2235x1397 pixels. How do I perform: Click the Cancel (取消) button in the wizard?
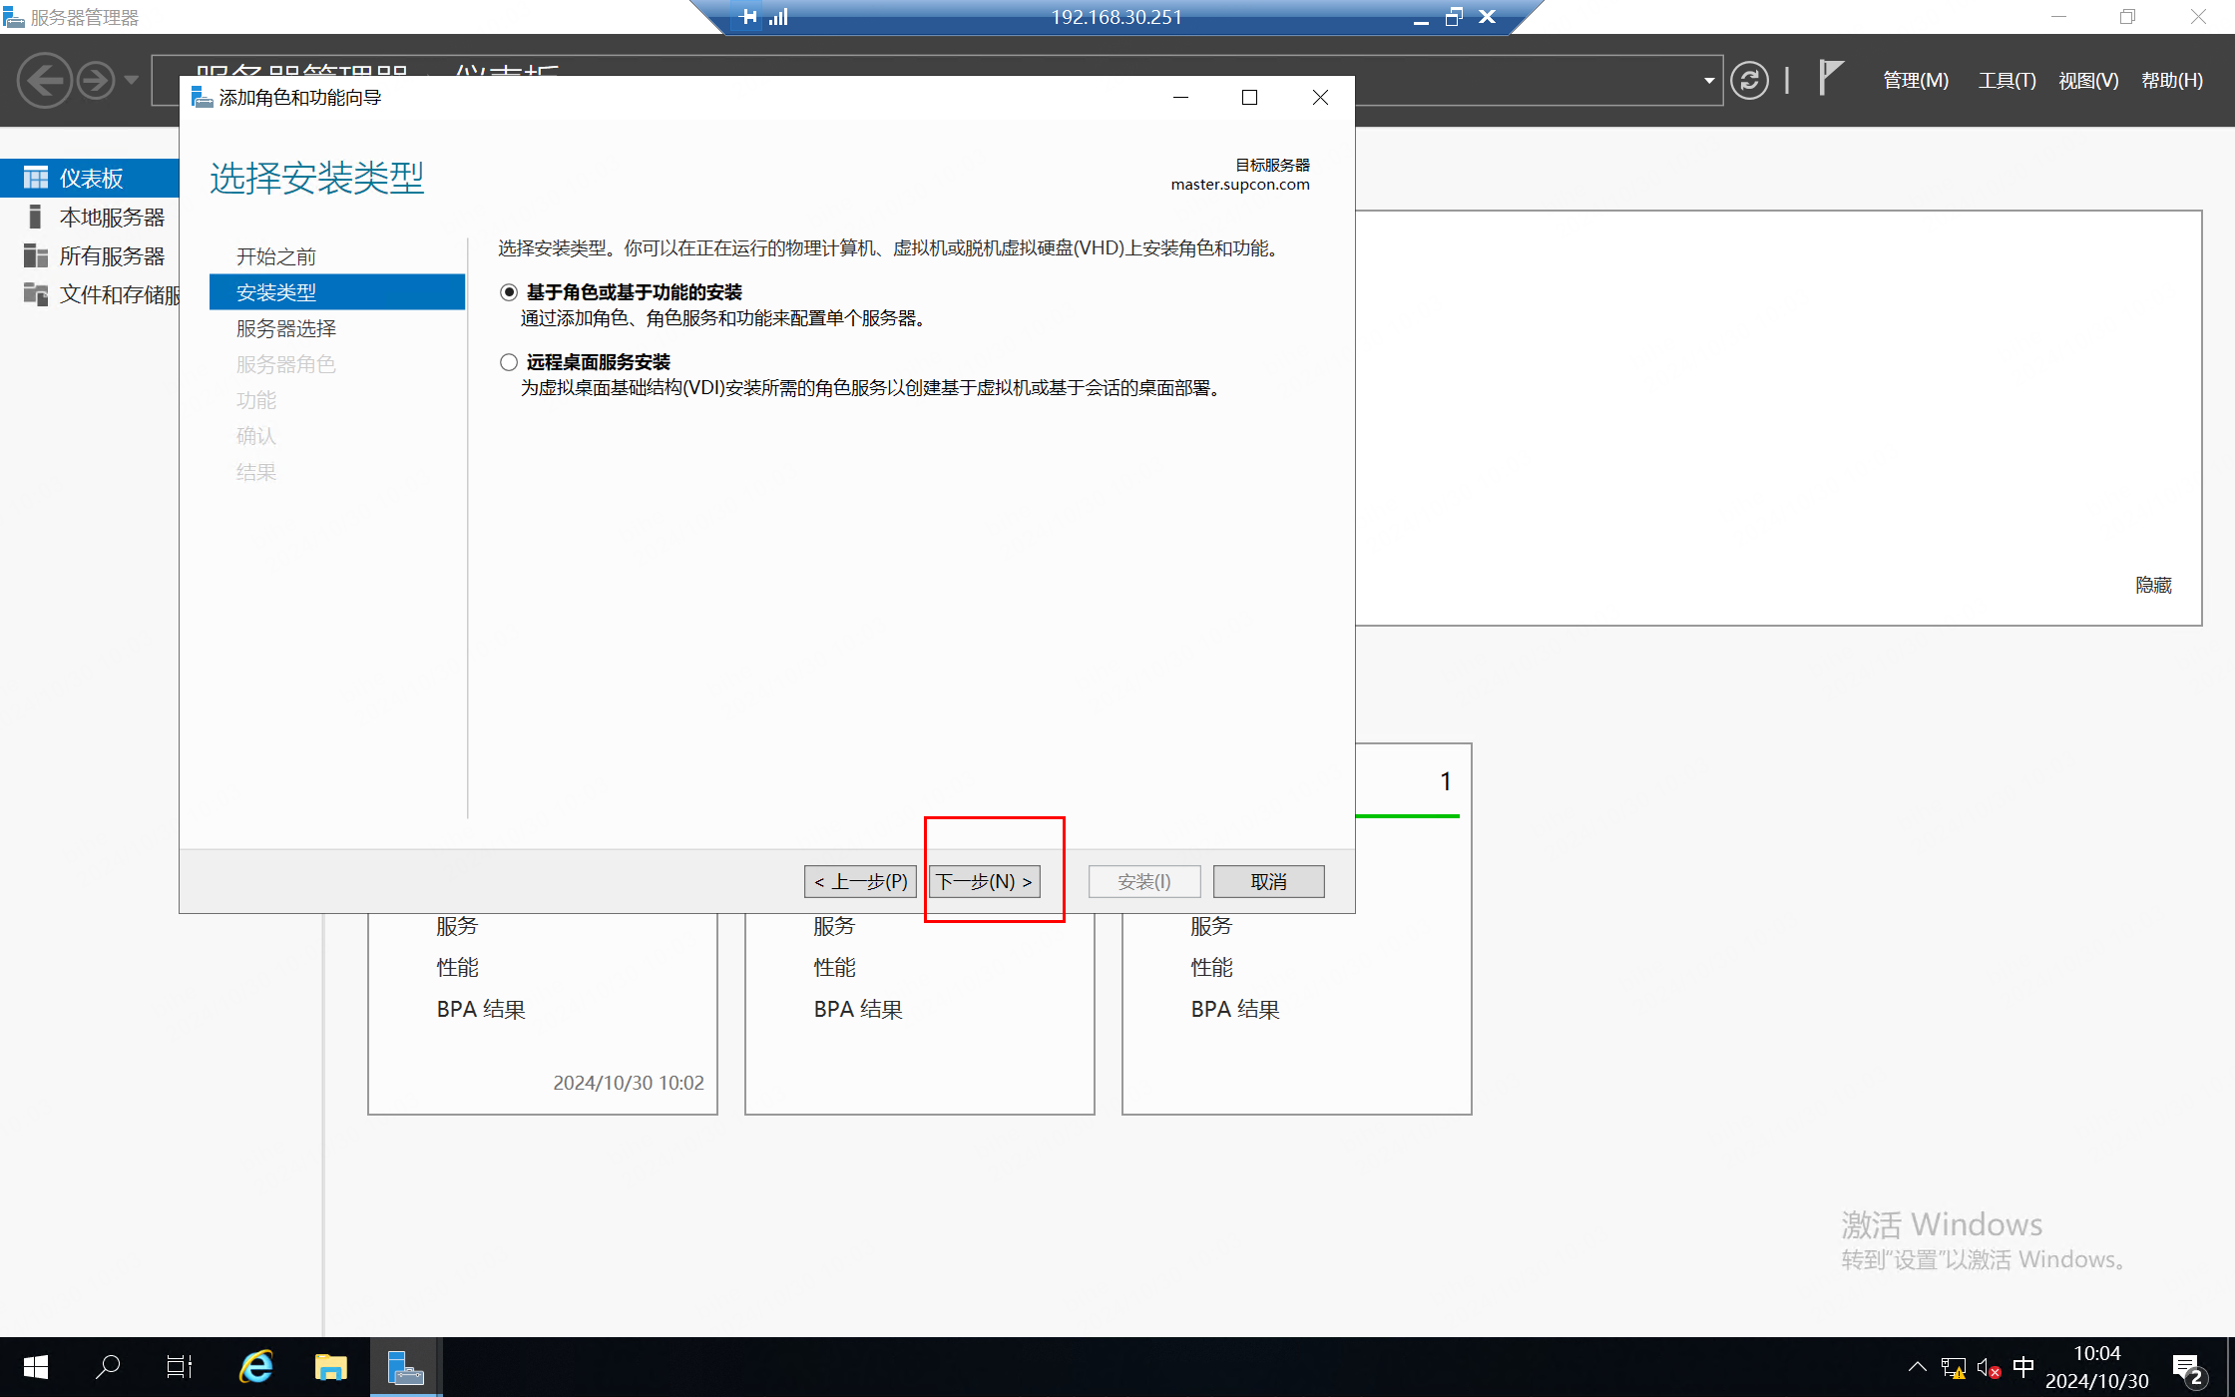(x=1268, y=881)
